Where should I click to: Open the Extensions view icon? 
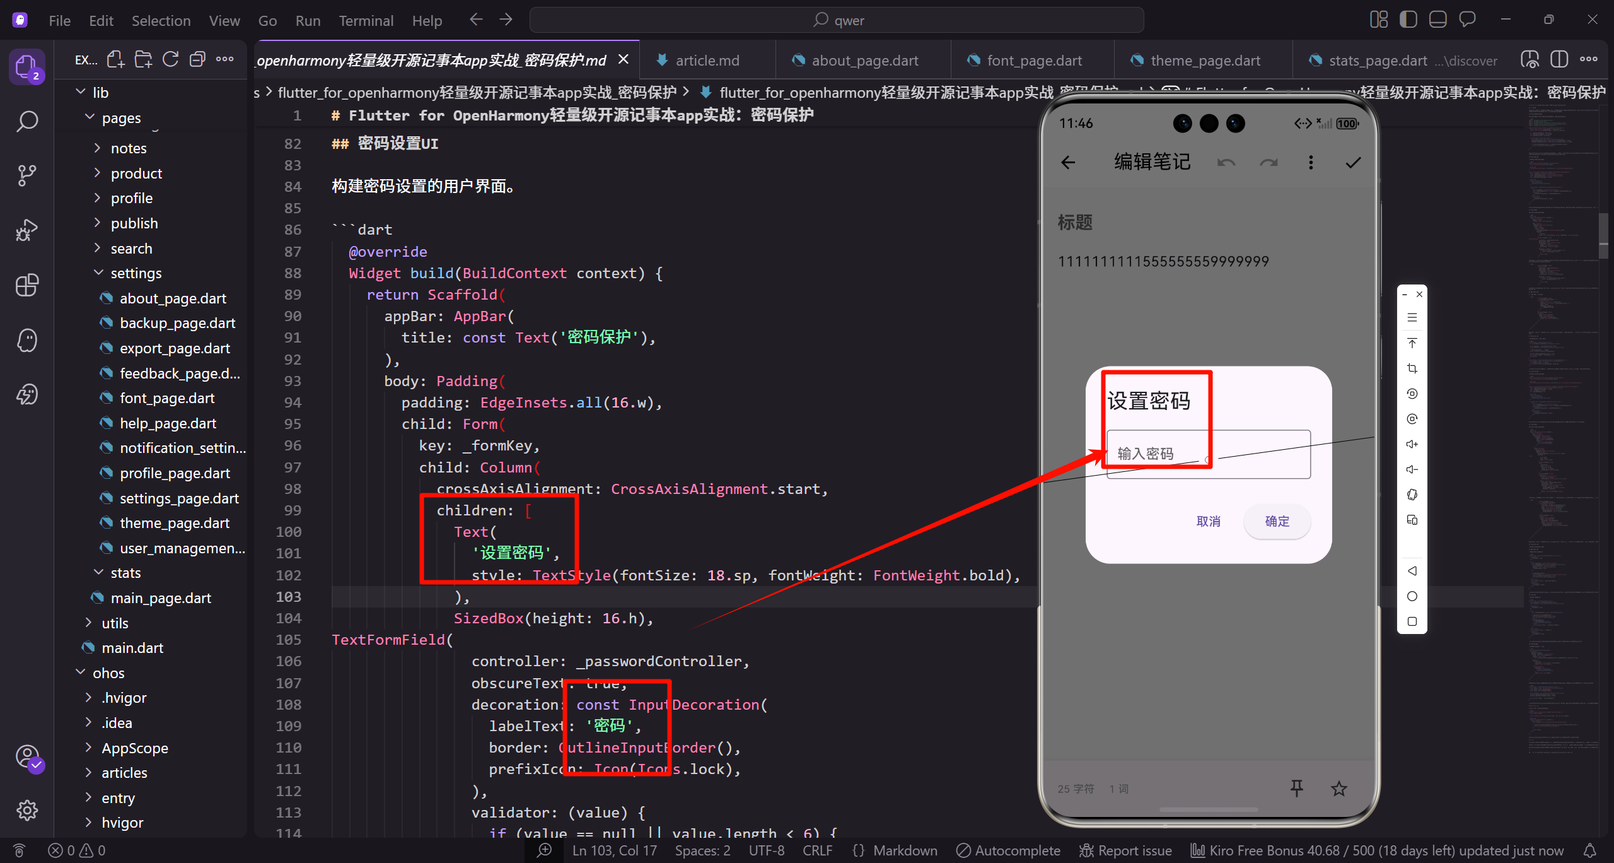26,285
